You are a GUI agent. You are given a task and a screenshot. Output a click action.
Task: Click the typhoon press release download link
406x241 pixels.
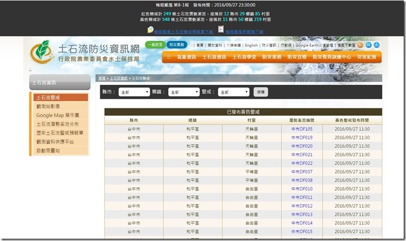pyautogui.click(x=245, y=32)
